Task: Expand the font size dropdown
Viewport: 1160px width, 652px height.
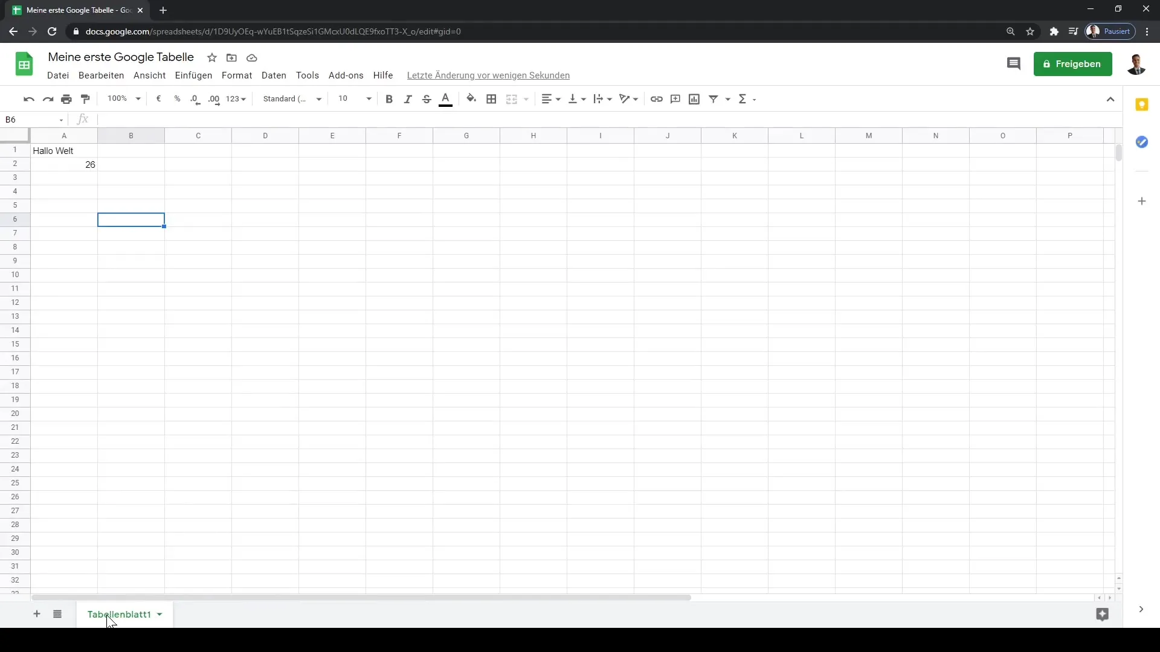Action: [x=369, y=99]
